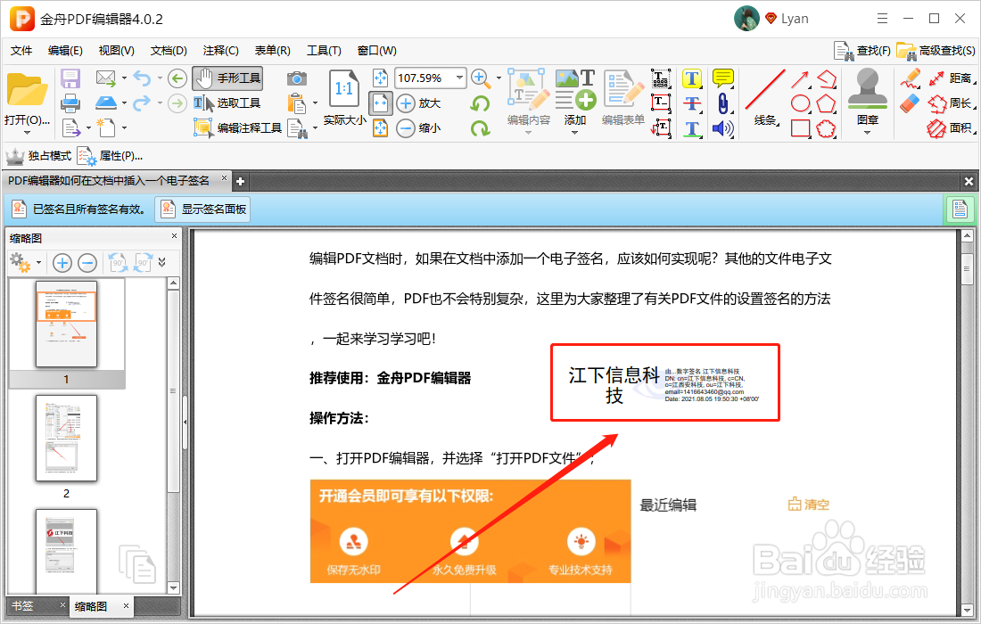Click the document vertical scrollbar up arrow
981x624 pixels.
tap(967, 235)
